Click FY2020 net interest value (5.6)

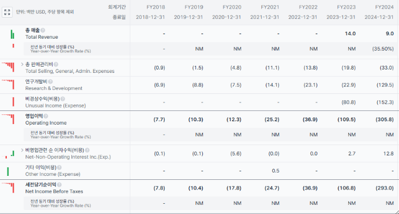click(236, 154)
